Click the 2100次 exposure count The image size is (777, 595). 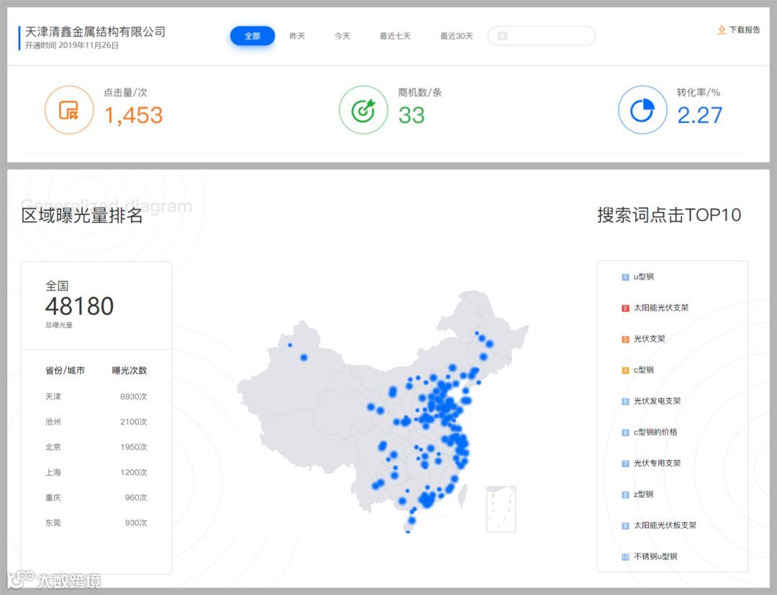click(133, 422)
